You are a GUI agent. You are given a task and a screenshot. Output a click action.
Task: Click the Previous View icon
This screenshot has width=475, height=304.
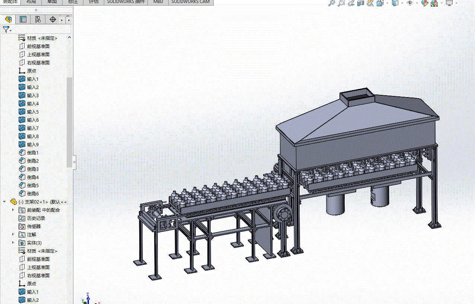point(351,3)
